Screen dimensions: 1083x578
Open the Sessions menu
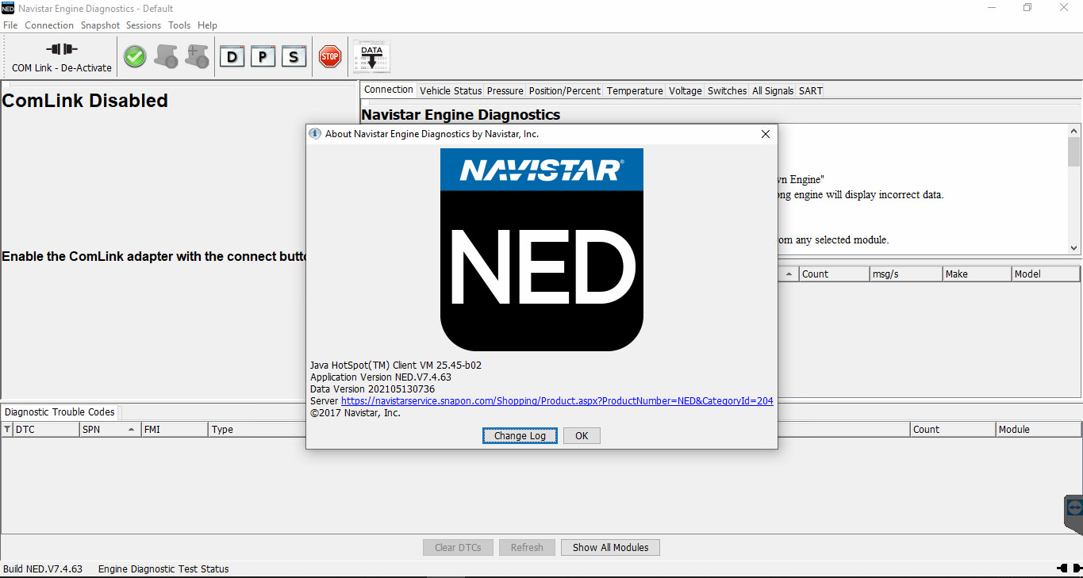[144, 25]
